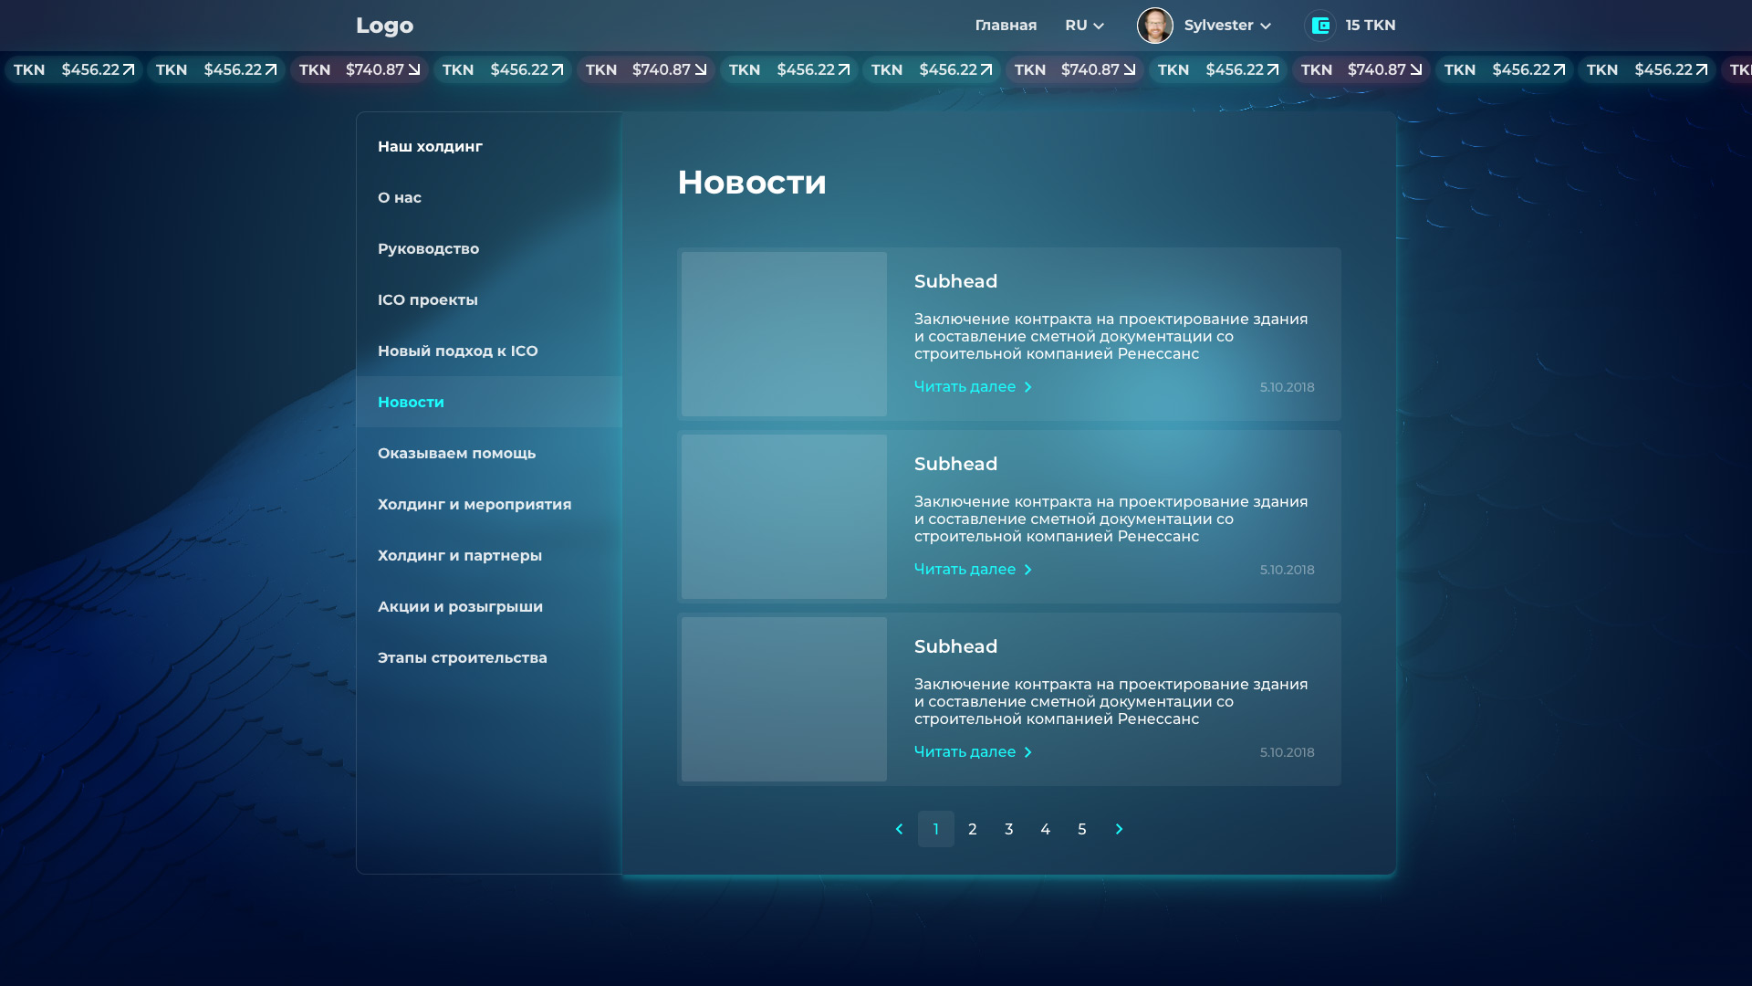This screenshot has width=1752, height=986.
Task: Click Читать далее in third news card
Action: point(973,752)
